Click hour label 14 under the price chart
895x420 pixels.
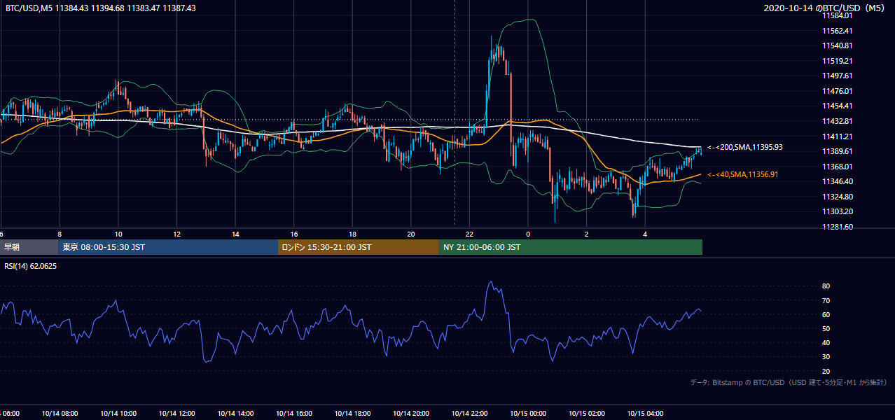235,234
